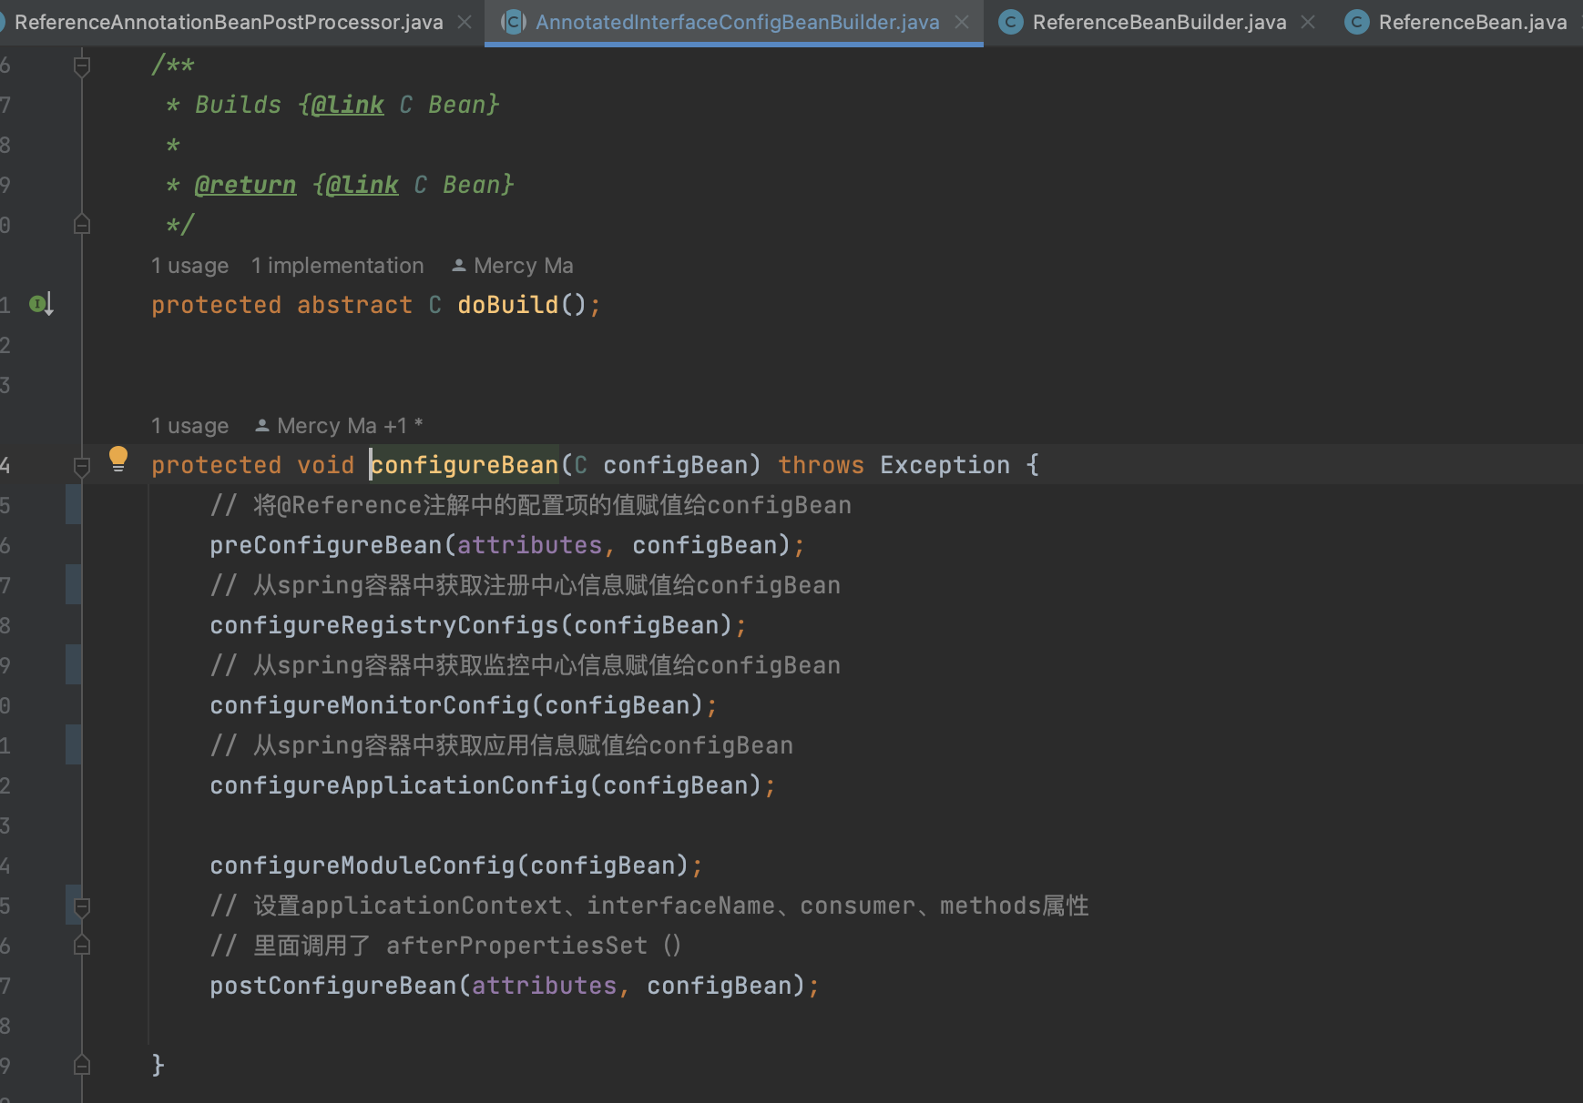Viewport: 1583px width, 1103px height.
Task: Click the configureRegistryConfigs method call
Action: (383, 625)
